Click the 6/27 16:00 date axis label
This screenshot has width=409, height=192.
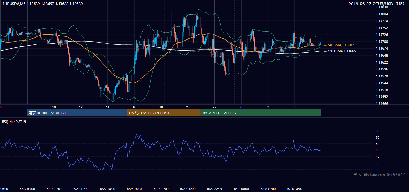[x=134, y=189]
